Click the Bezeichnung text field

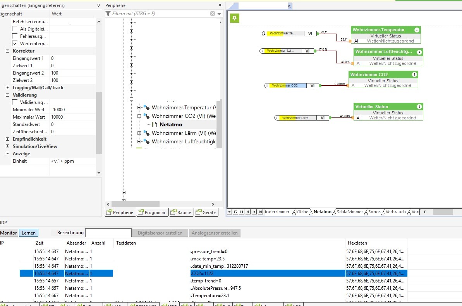[108, 233]
